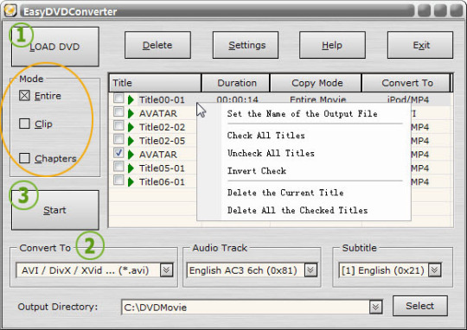Enable the Chapters mode checkbox

pos(24,158)
